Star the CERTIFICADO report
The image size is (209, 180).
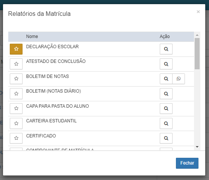(x=16, y=138)
